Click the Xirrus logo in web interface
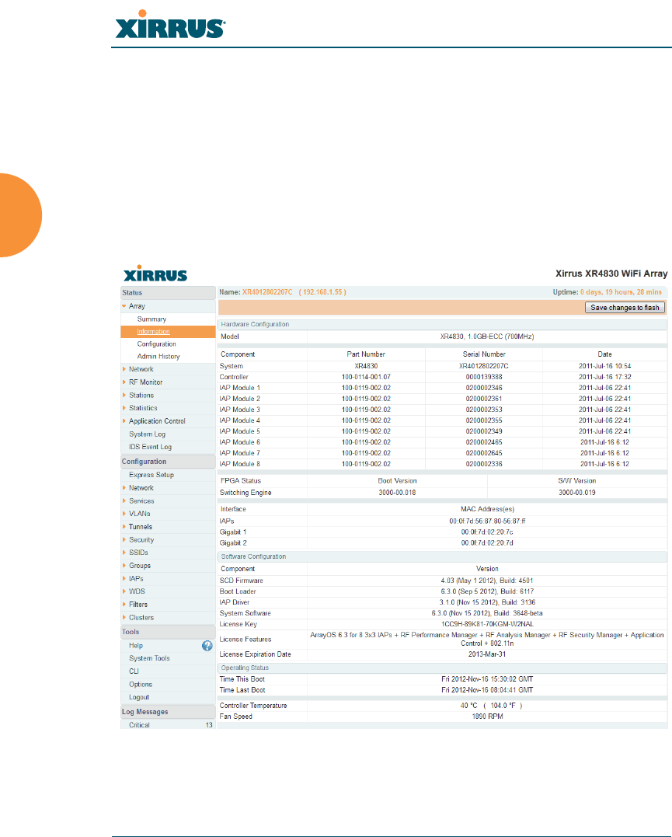672x837 pixels. (155, 274)
